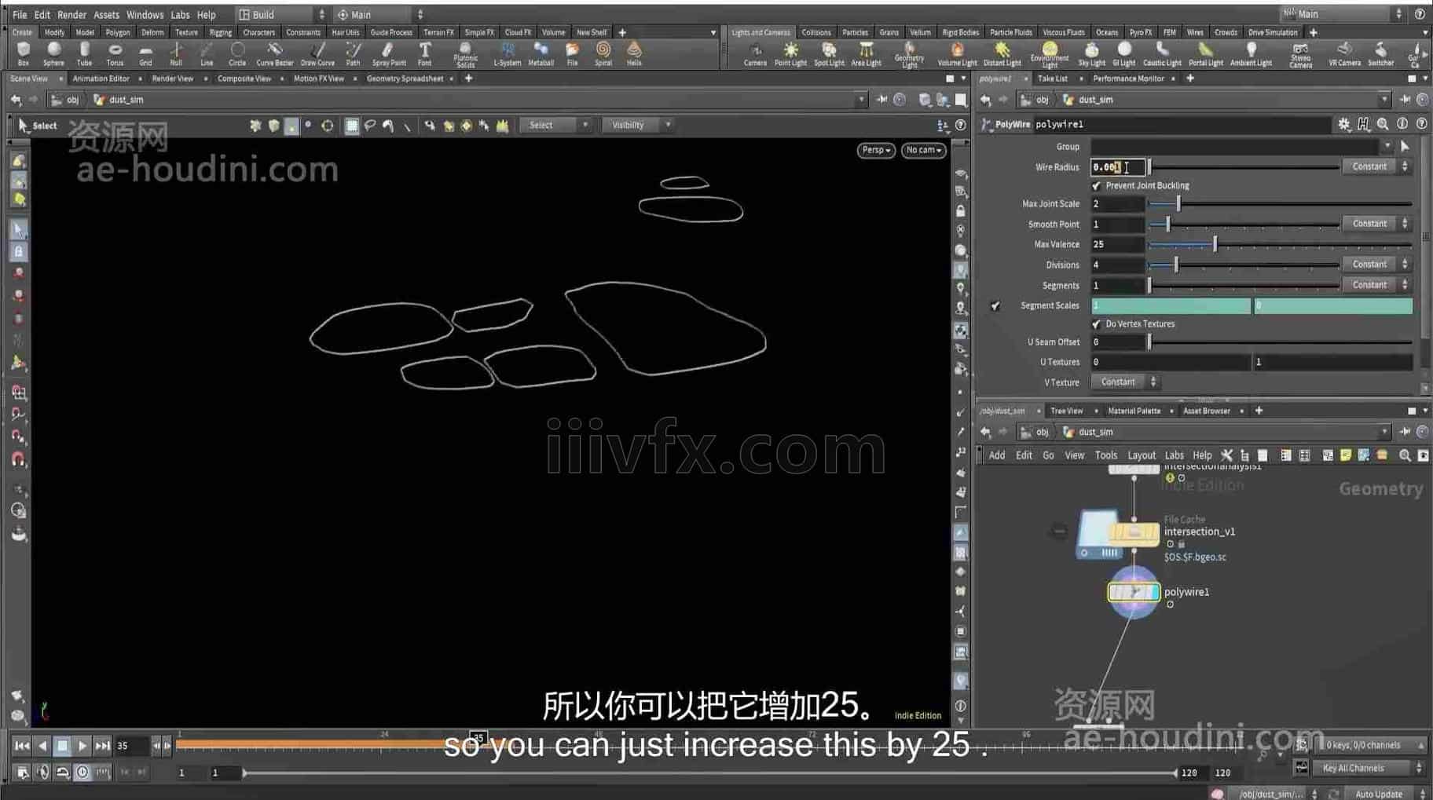The width and height of the screenshot is (1433, 800).
Task: Click obj in the viewport path bar
Action: (x=72, y=100)
